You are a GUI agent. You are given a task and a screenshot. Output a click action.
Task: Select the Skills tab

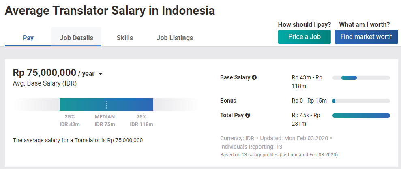tap(125, 38)
